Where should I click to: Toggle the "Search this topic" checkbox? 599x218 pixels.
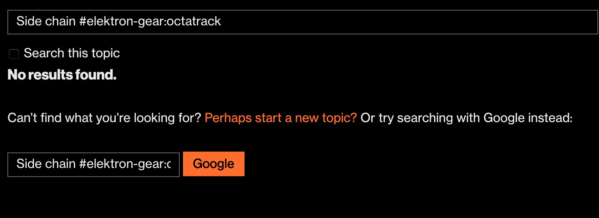tap(14, 54)
